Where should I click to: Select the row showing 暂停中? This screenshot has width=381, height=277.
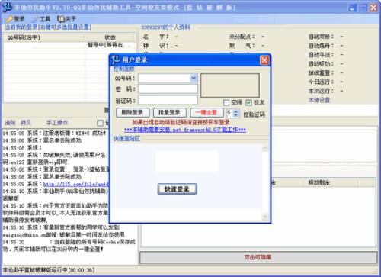tap(69, 45)
